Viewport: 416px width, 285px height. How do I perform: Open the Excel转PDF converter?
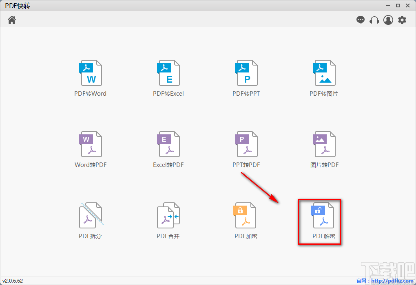[x=168, y=144]
